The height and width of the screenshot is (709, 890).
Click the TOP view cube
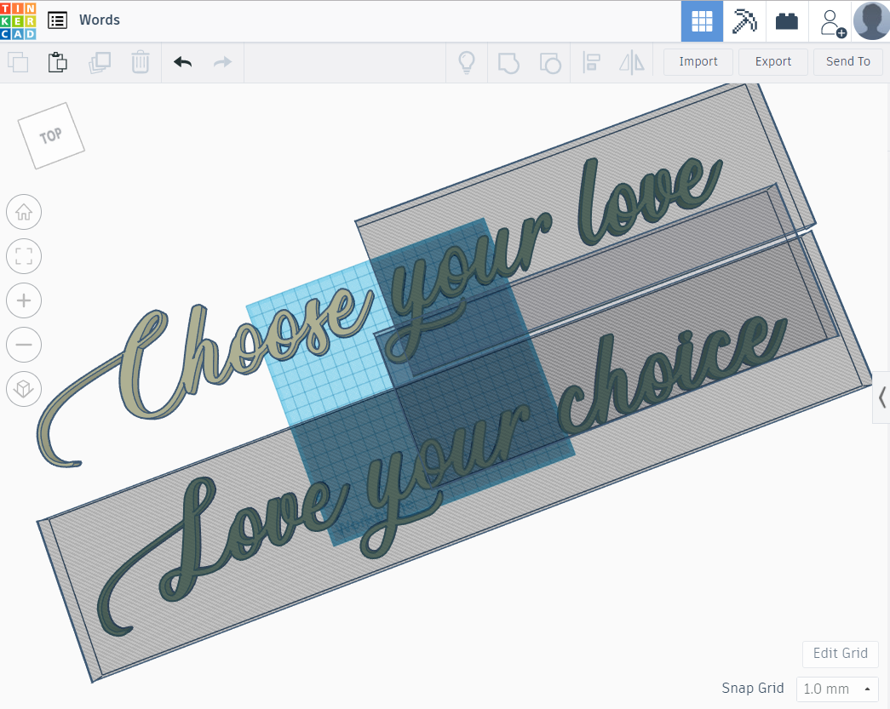pyautogui.click(x=51, y=135)
